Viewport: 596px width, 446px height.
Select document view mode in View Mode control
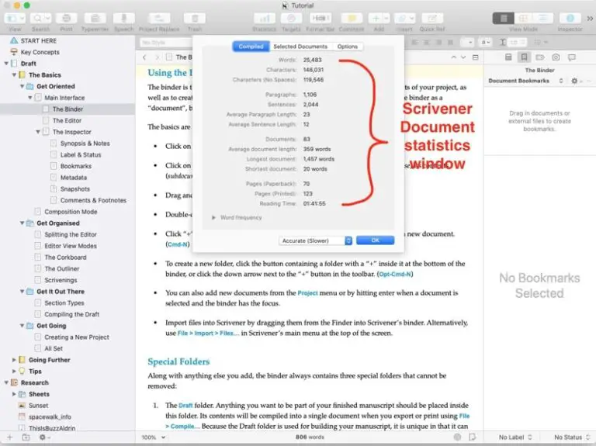click(504, 19)
